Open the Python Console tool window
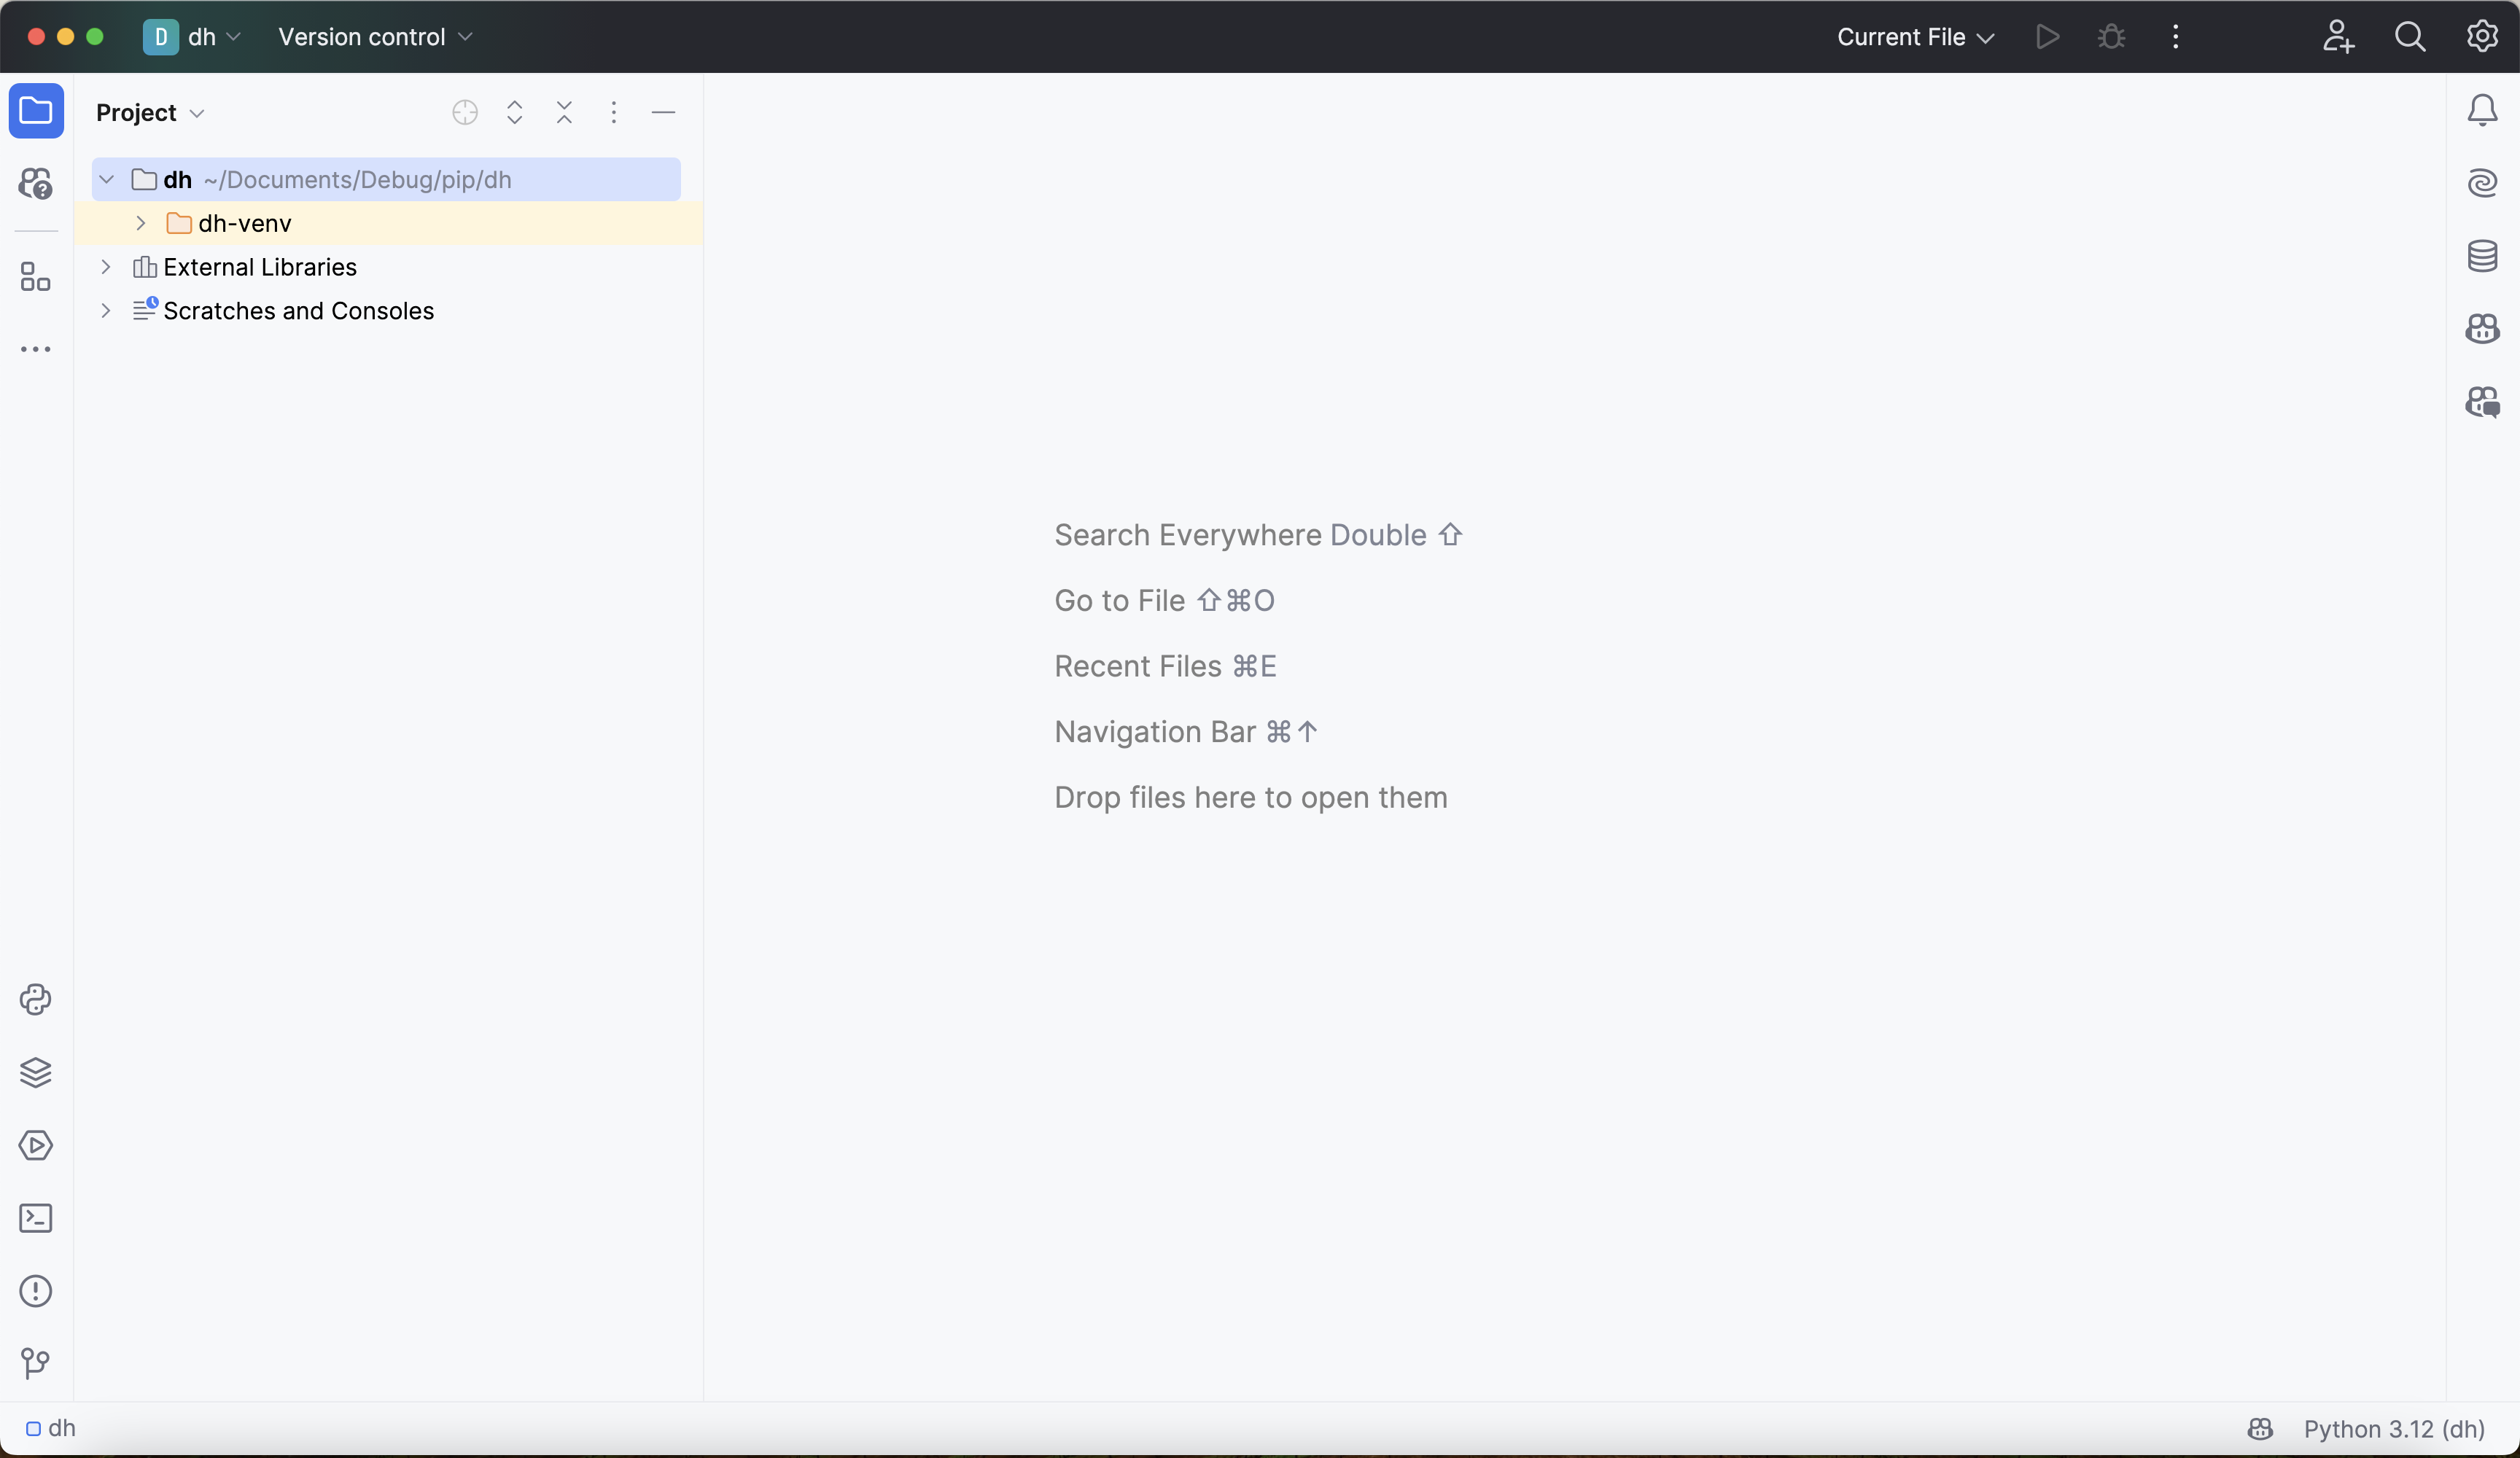 coord(36,1000)
